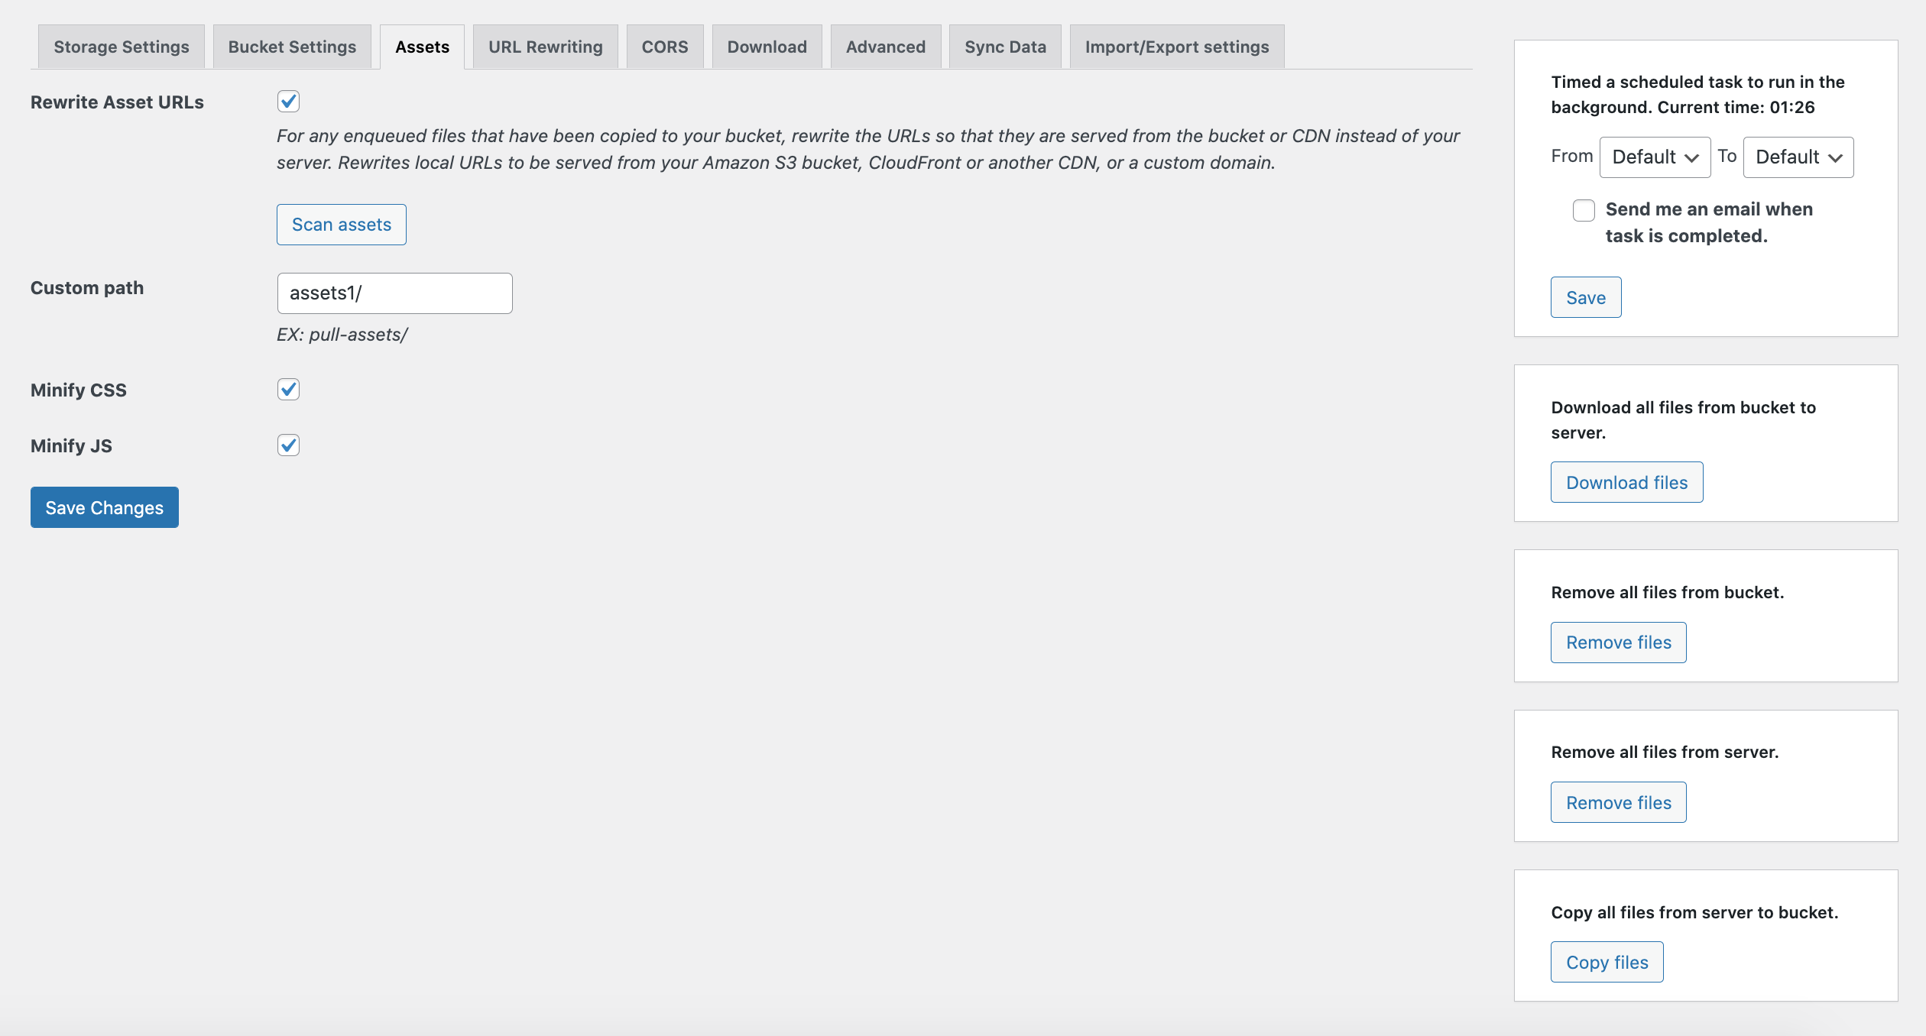Select the CORS tab

665,47
